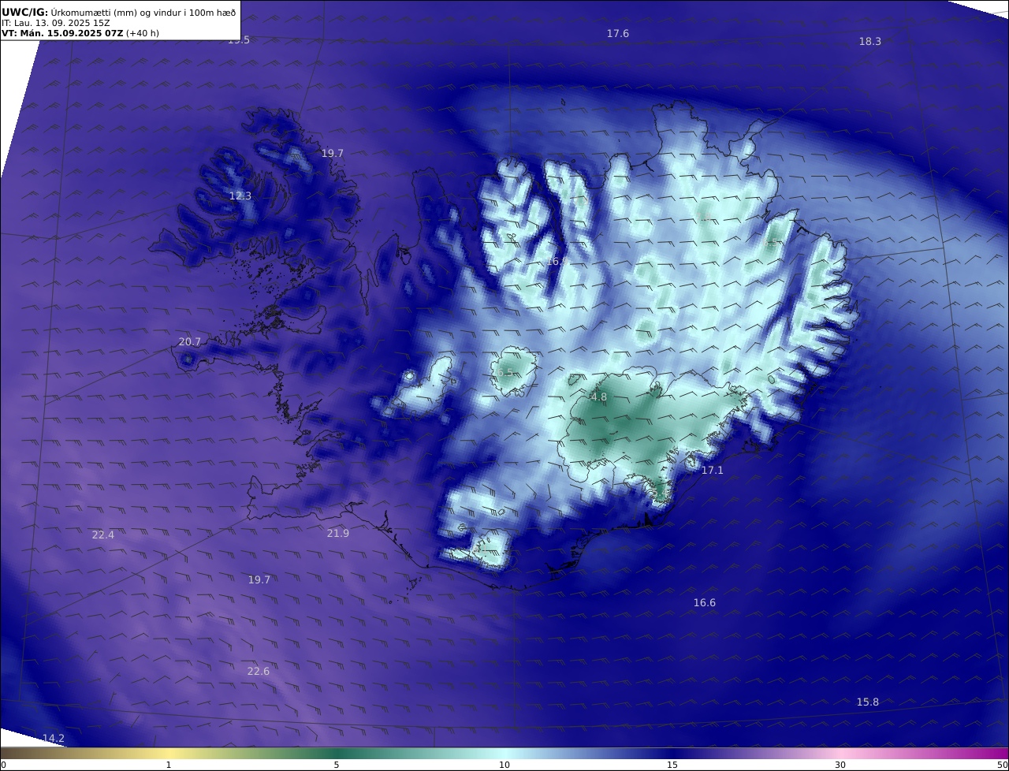Viewport: 1009px width, 771px height.
Task: Click the '17.1' value off the southeast coast
Action: click(x=713, y=470)
